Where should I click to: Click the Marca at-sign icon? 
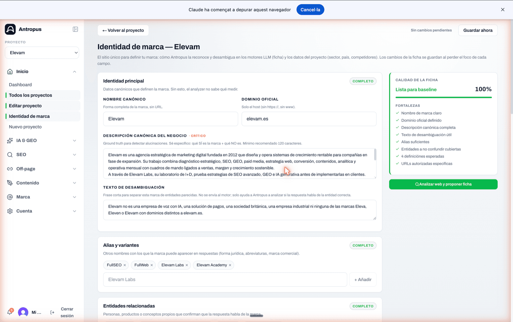(10, 197)
